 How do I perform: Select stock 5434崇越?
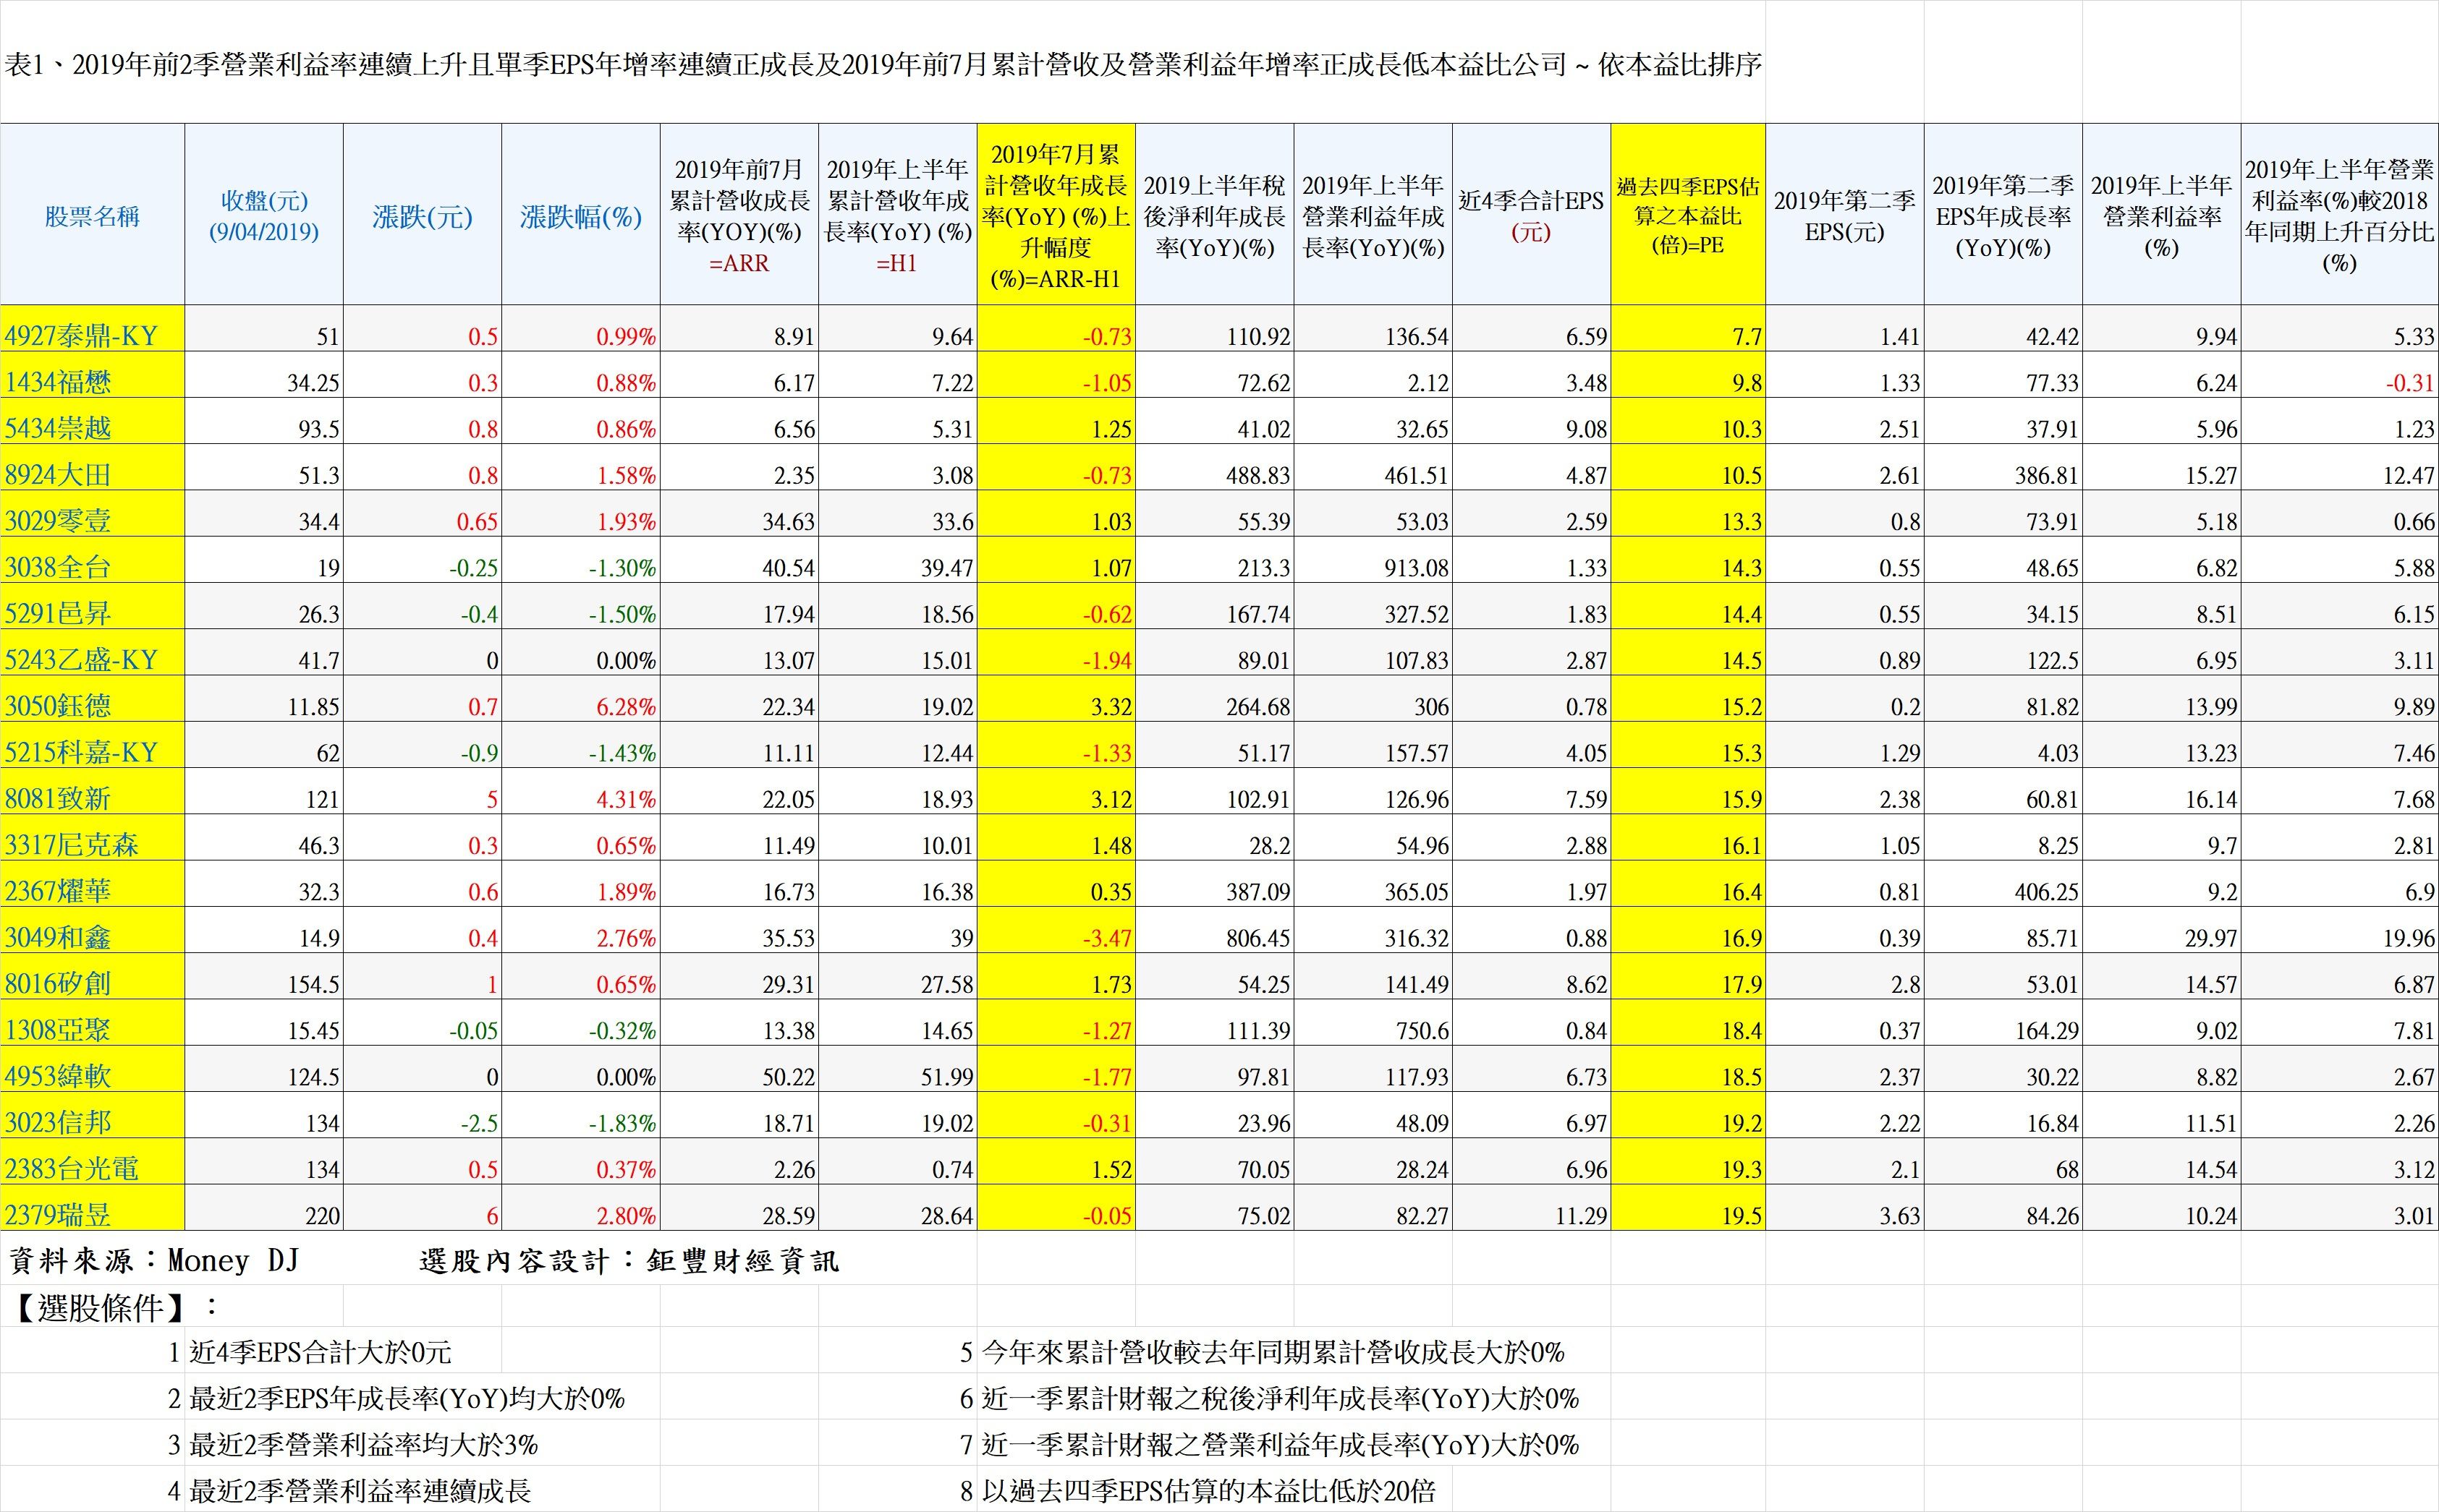pos(90,428)
